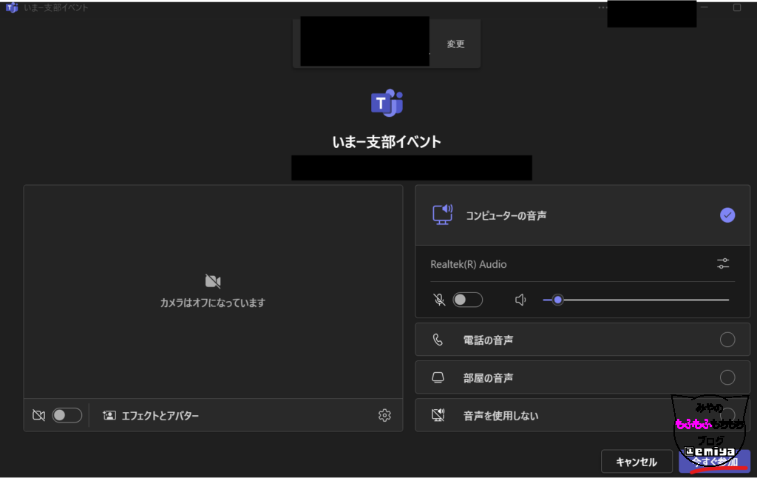Viewport: 757px width, 478px height.
Task: Click the muted microphone icon
Action: pos(439,300)
